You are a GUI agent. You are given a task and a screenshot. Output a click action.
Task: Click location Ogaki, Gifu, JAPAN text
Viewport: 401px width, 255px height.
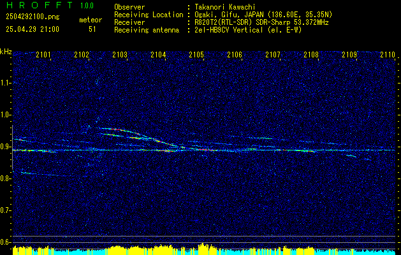click(263, 15)
